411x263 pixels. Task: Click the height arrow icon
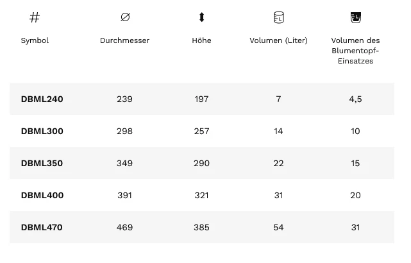click(x=201, y=17)
